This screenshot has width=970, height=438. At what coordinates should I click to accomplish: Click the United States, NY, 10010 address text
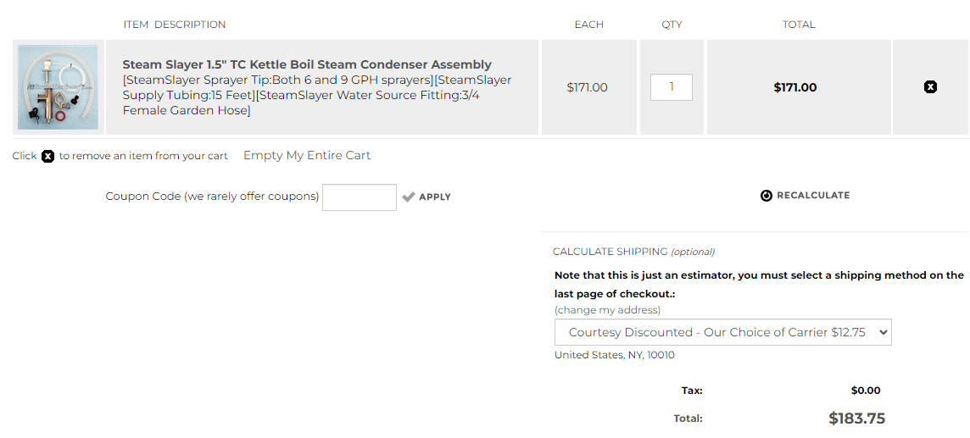click(x=615, y=355)
